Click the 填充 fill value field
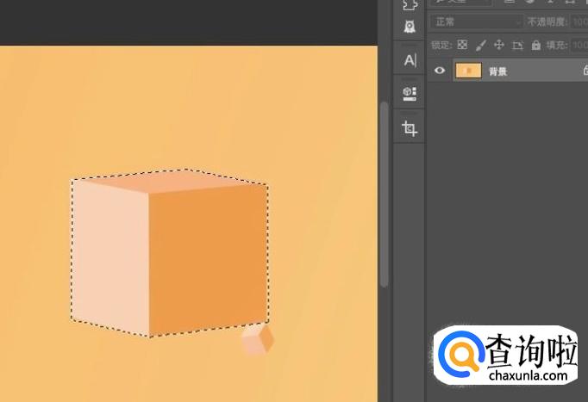 pos(579,46)
